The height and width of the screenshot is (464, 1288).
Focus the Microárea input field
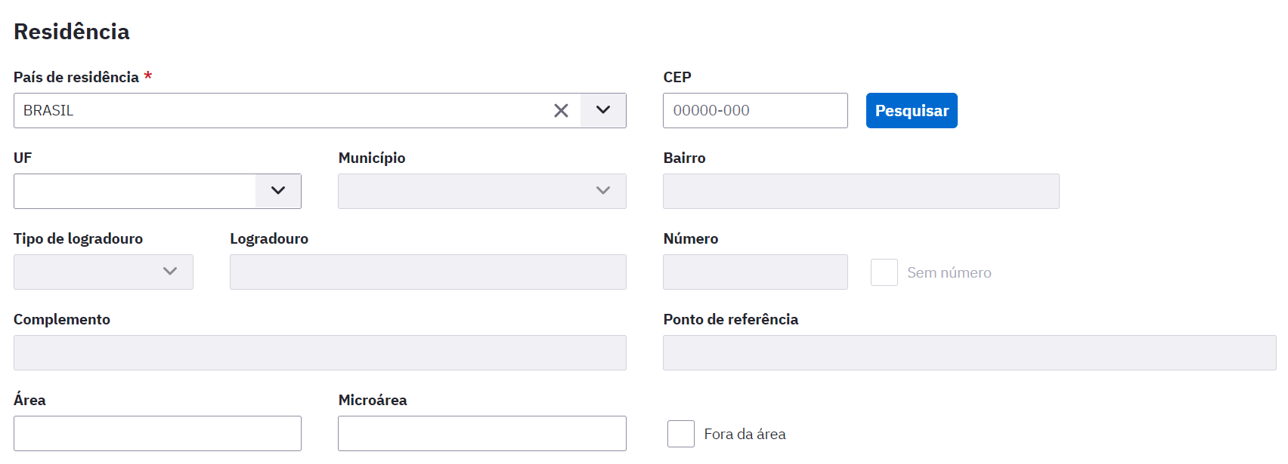(x=482, y=433)
